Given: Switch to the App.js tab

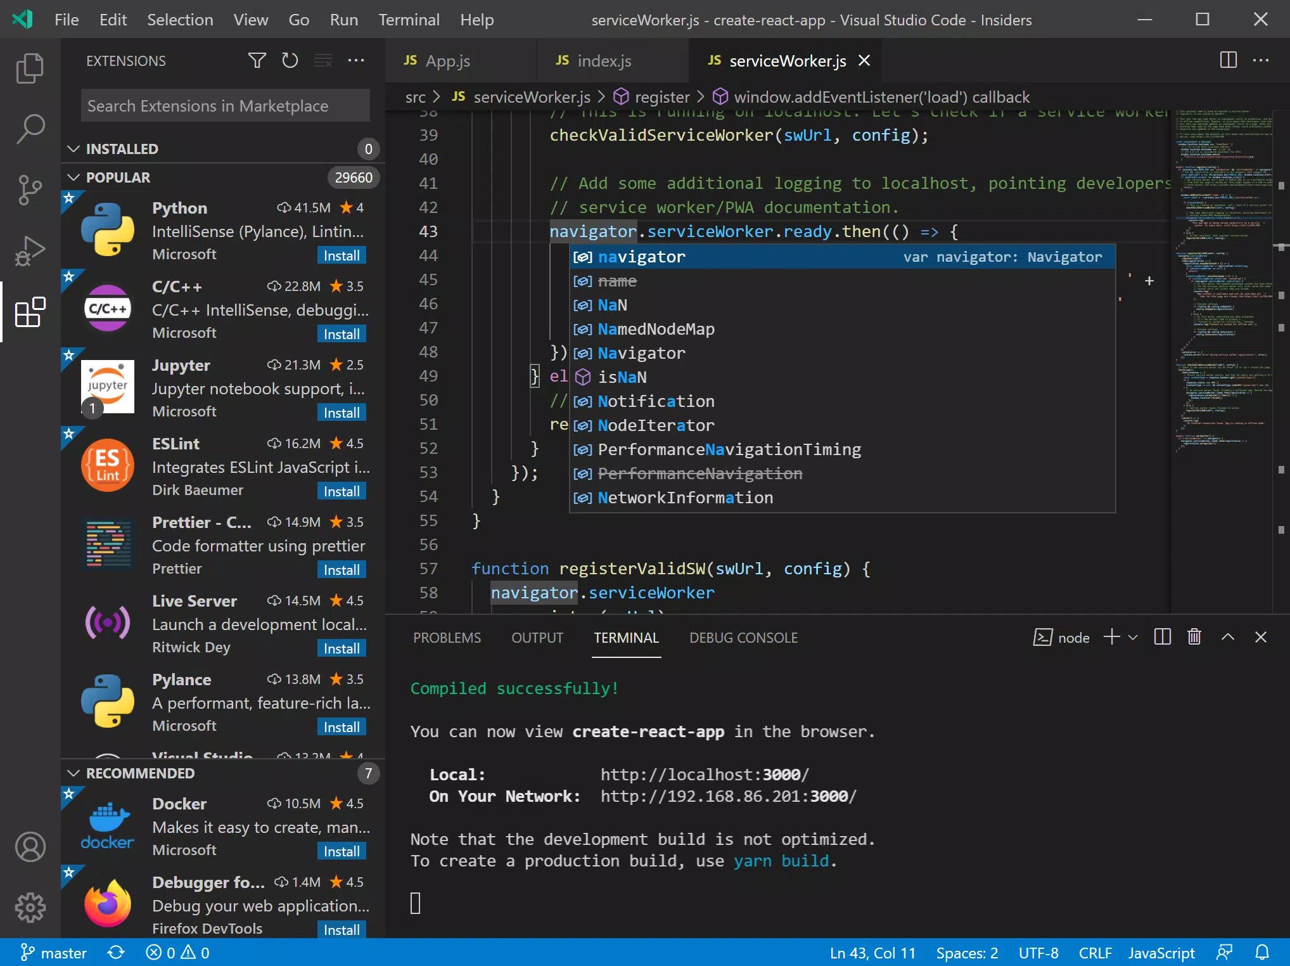Looking at the screenshot, I should pos(460,61).
